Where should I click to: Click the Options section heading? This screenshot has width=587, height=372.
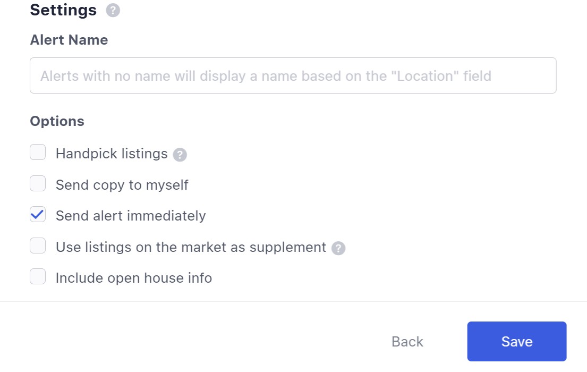click(57, 121)
